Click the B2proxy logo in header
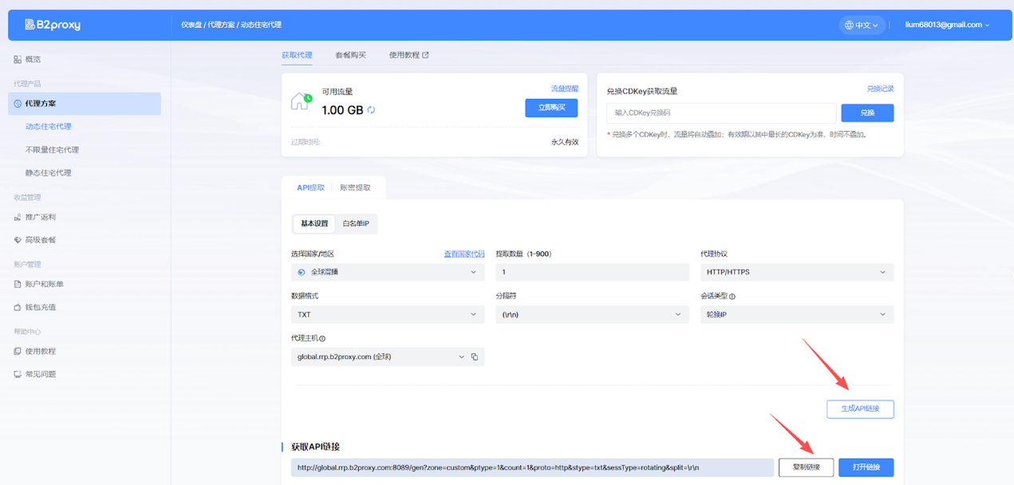The image size is (1014, 485). pos(53,25)
